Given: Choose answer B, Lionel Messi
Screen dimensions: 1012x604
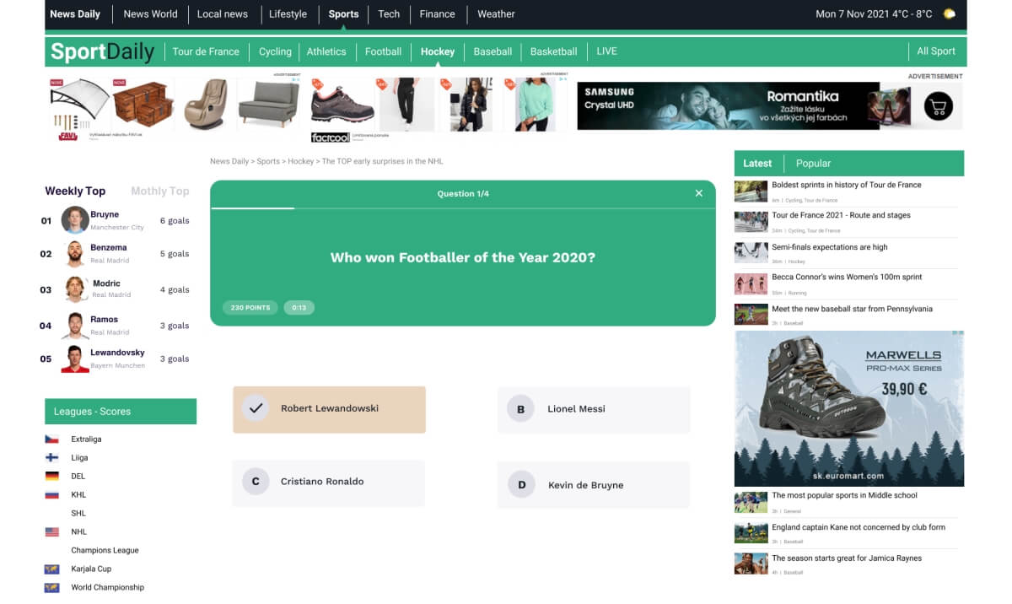Looking at the screenshot, I should [x=594, y=409].
